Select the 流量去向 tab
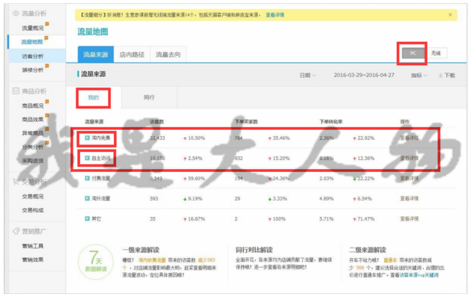The width and height of the screenshot is (471, 300). click(x=168, y=54)
